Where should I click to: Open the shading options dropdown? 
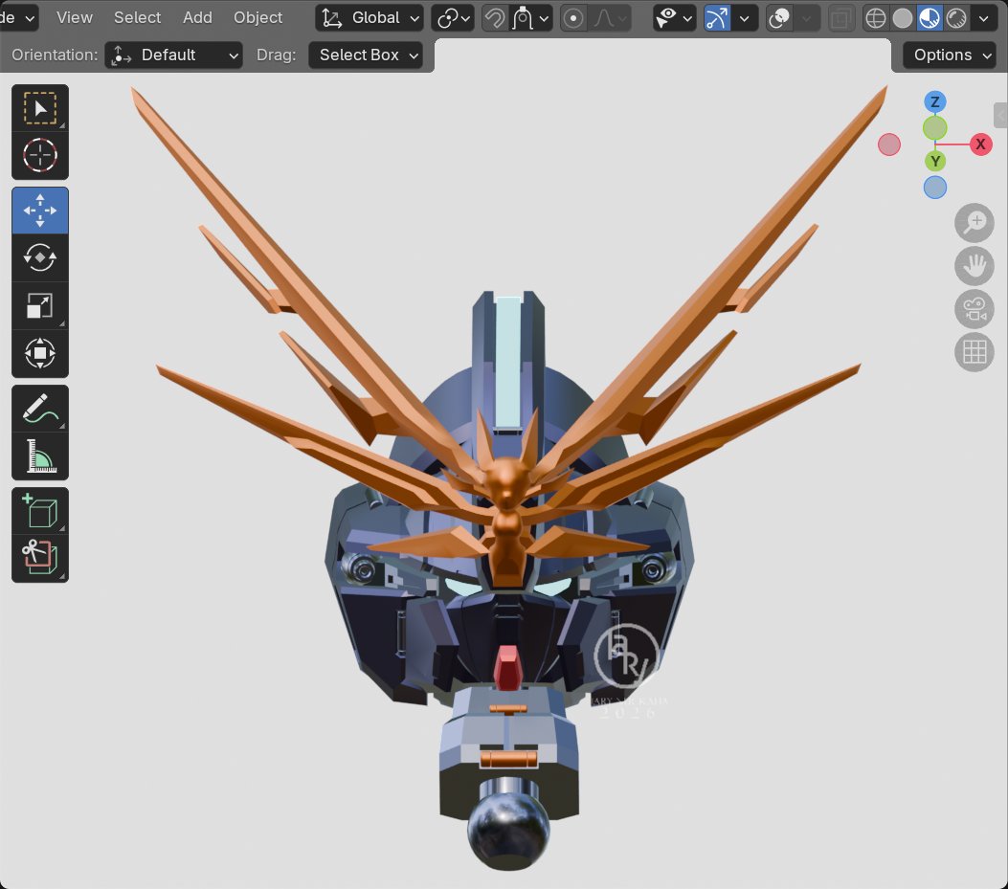pyautogui.click(x=983, y=18)
